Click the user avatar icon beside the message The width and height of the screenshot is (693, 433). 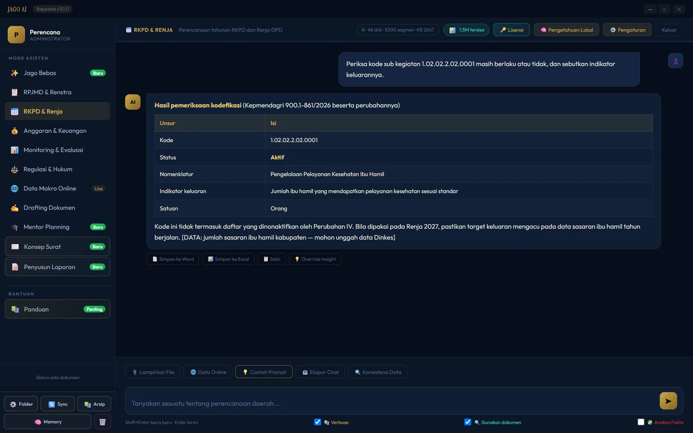(675, 61)
